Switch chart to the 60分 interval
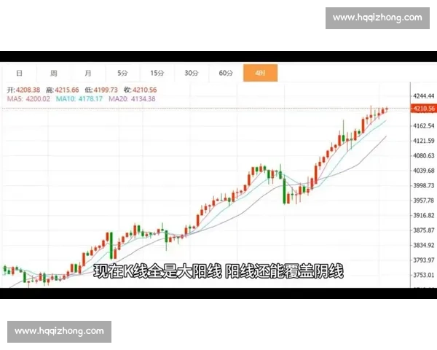Screen dimensions: 437x350 click(x=226, y=73)
